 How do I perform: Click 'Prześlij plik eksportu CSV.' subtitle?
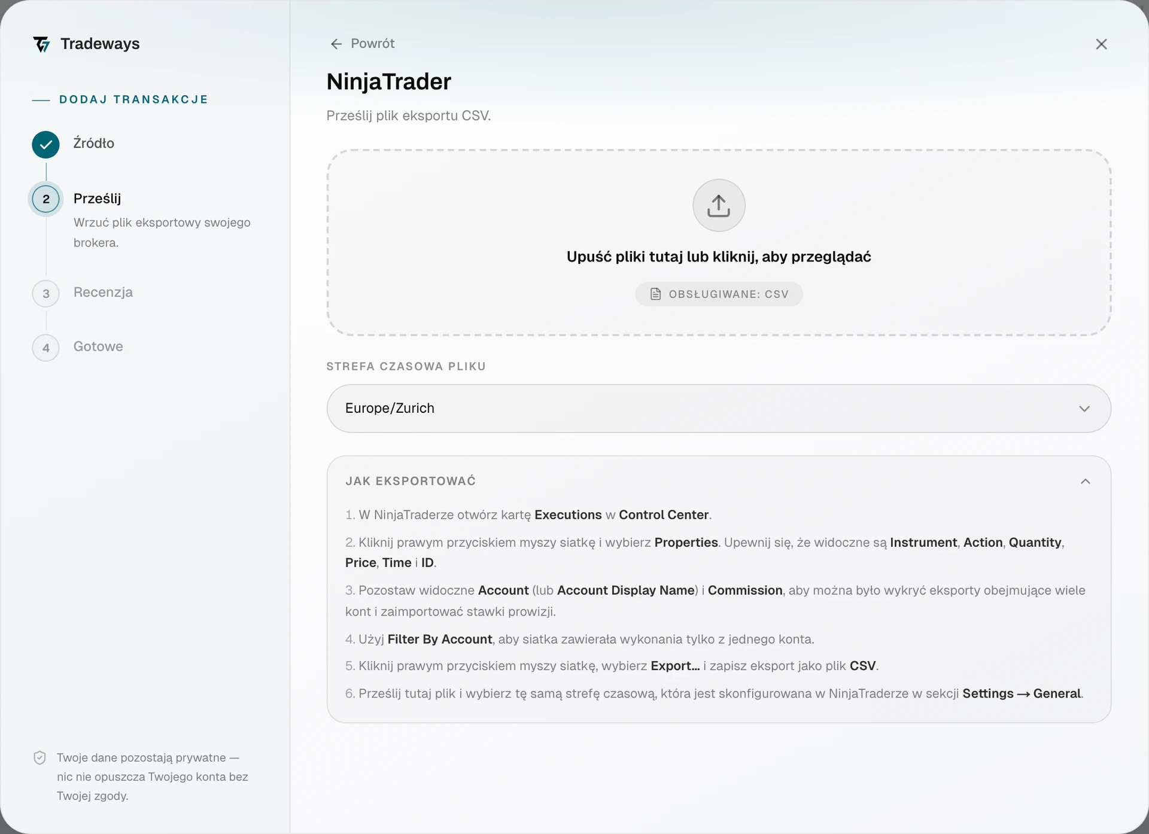tap(409, 115)
